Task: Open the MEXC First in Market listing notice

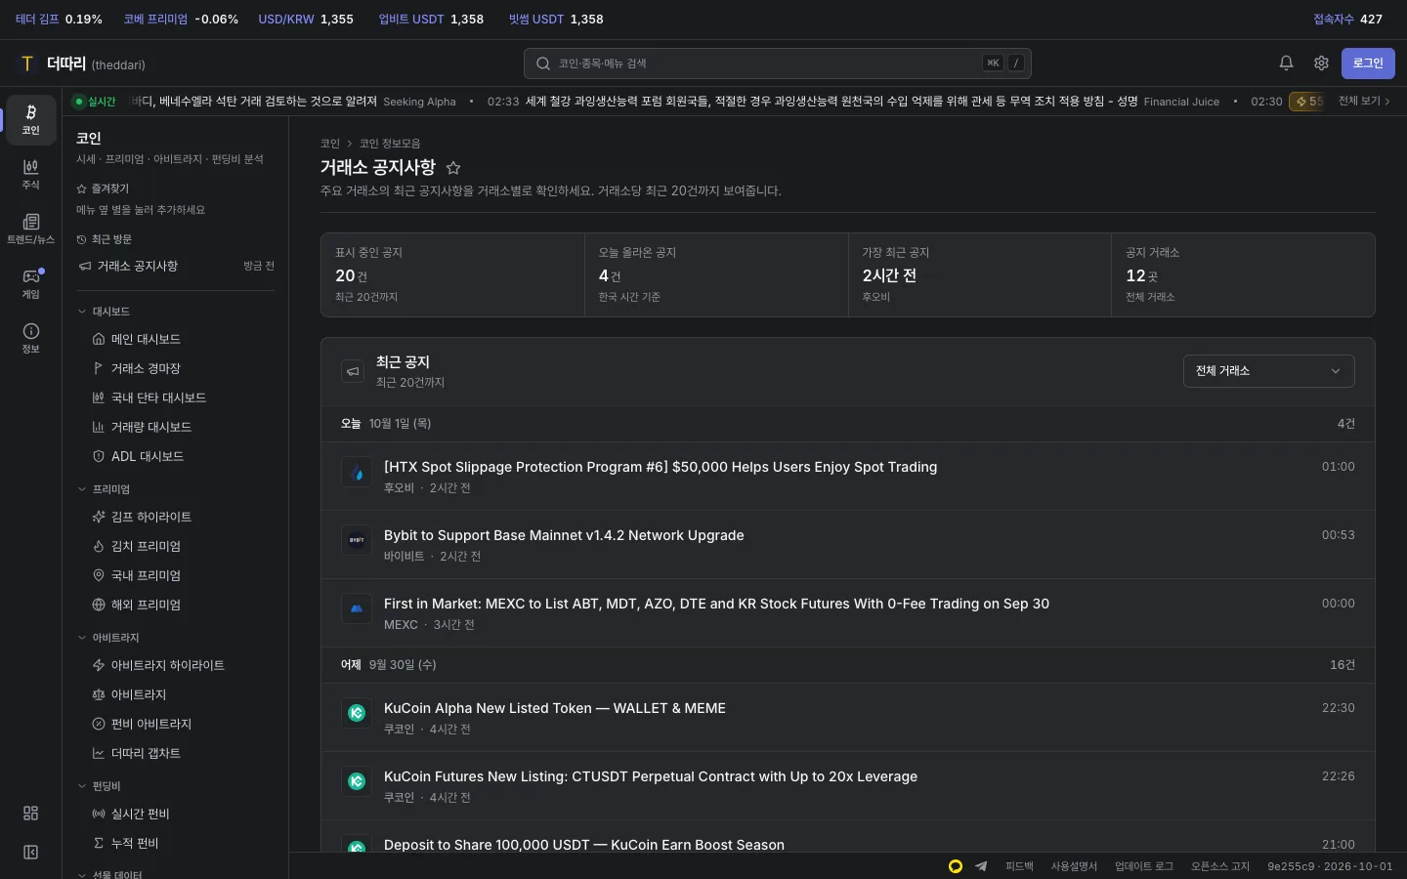Action: pos(848,613)
